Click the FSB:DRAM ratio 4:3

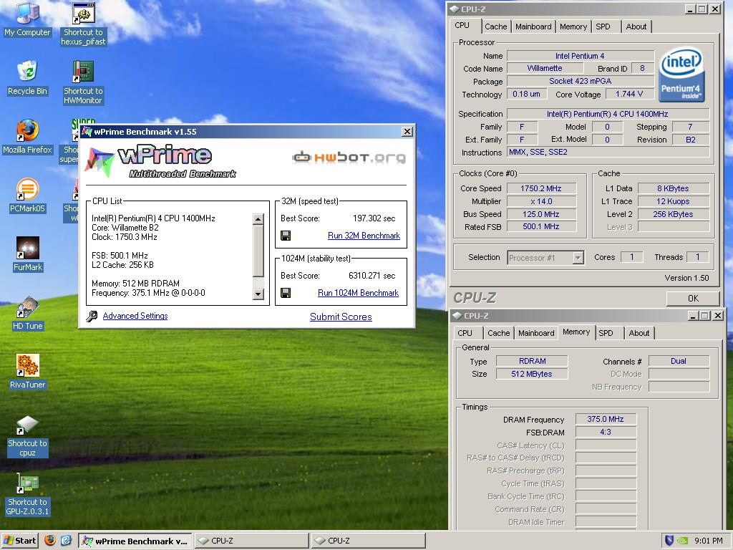point(606,432)
